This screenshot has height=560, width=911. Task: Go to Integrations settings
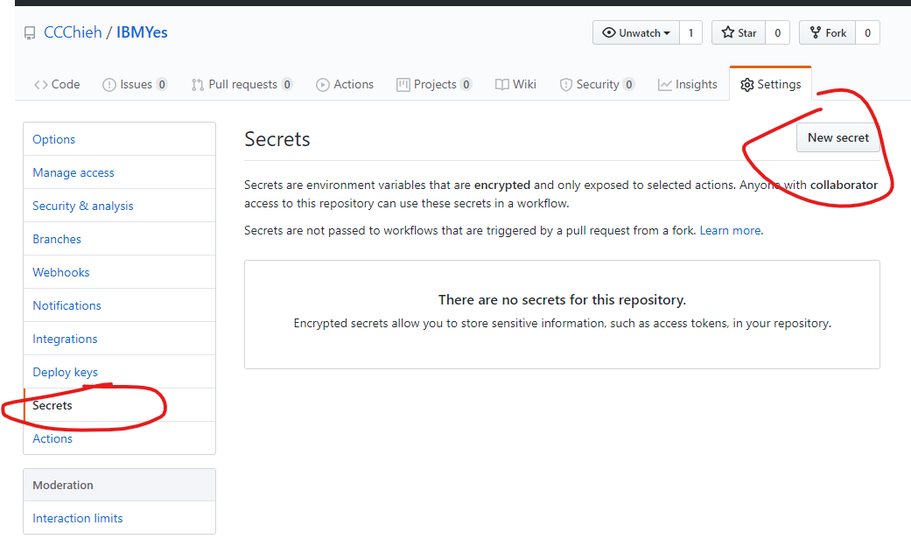tap(119, 339)
